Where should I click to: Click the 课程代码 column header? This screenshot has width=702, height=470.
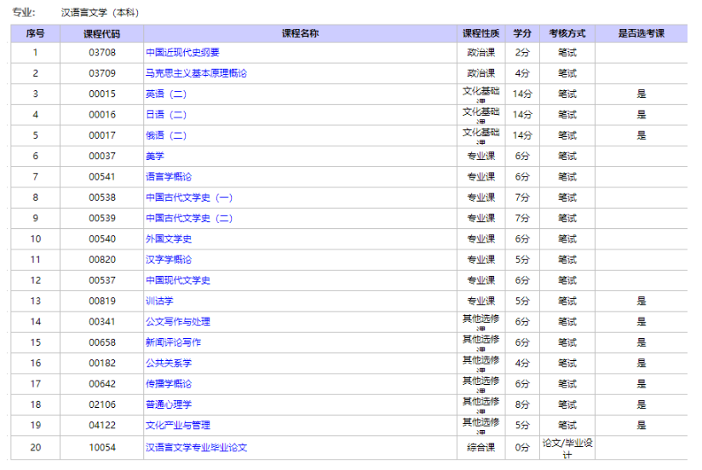click(x=102, y=33)
